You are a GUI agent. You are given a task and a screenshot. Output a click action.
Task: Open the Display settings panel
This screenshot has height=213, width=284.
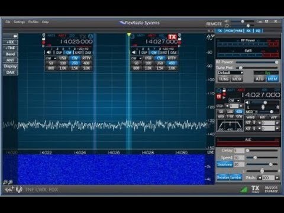point(11,66)
